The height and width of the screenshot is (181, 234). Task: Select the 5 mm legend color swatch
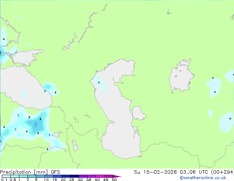click(40, 176)
